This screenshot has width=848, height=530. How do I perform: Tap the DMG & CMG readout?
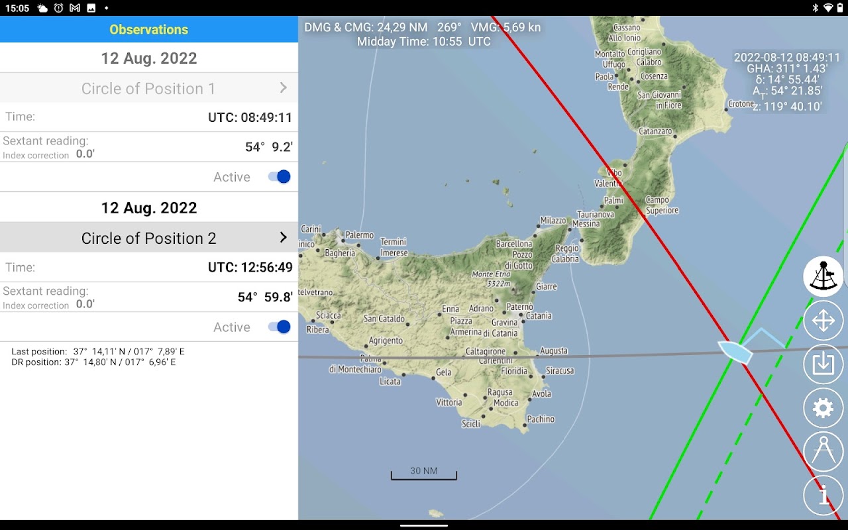coord(382,27)
